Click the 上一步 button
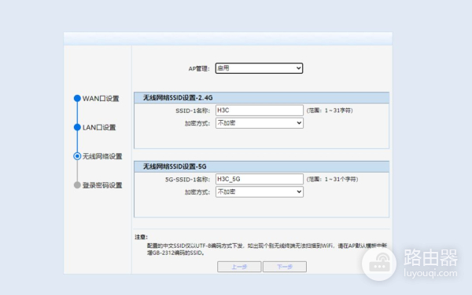Viewport: 472px width, 295px height. tap(239, 267)
